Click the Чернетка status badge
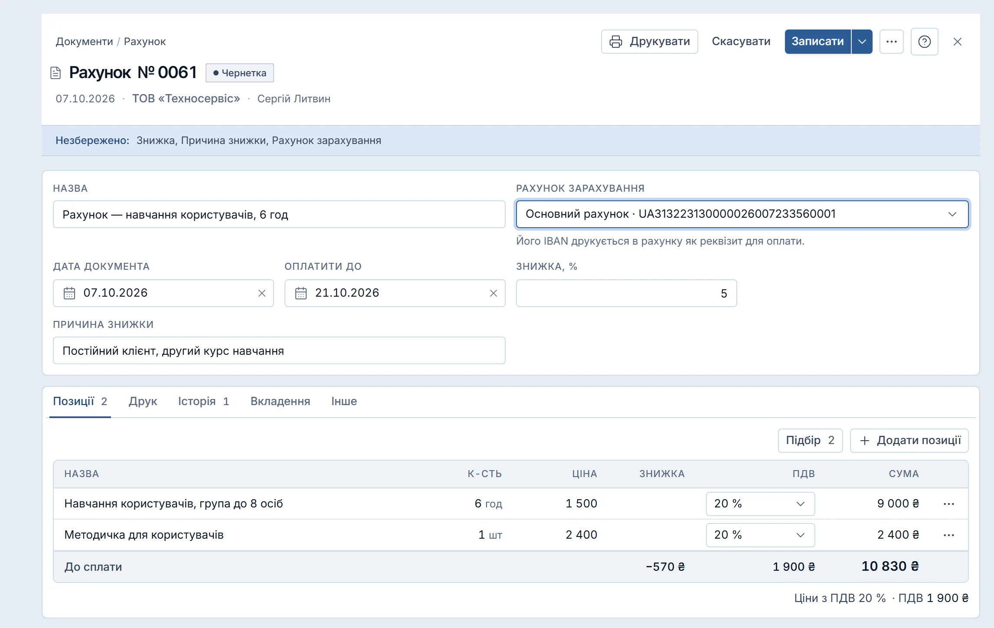Viewport: 994px width, 628px height. 240,73
